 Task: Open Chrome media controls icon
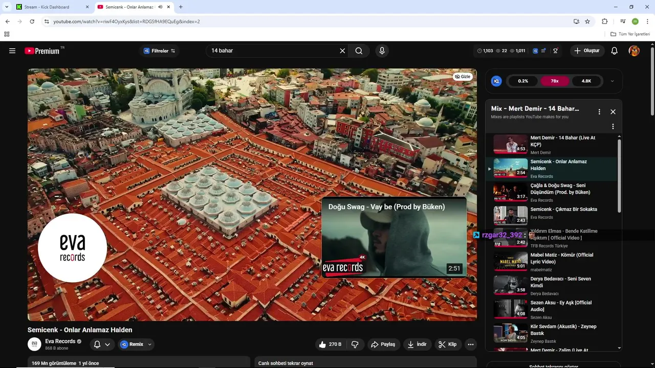coord(623,21)
